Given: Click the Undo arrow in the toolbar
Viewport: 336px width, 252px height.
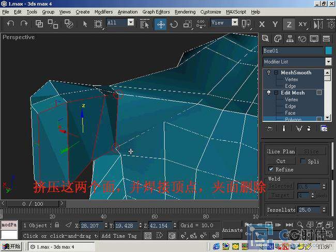Looking at the screenshot, I should coord(10,24).
